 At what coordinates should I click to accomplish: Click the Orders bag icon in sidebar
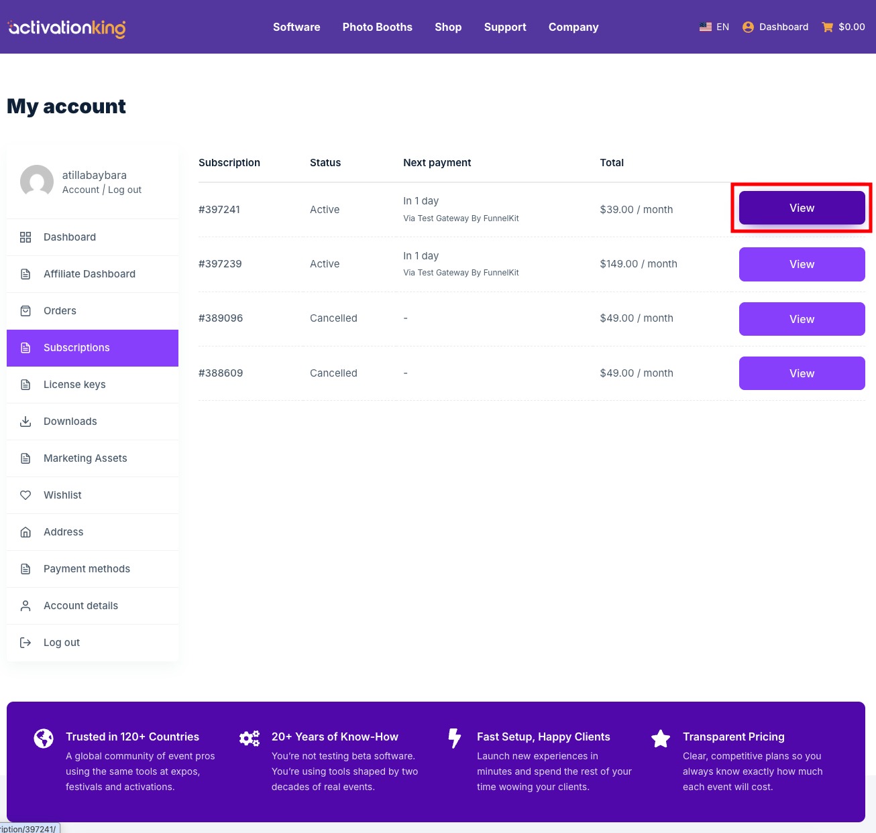[25, 311]
